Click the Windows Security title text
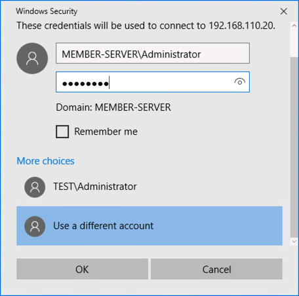Image resolution: width=299 pixels, height=296 pixels. pyautogui.click(x=47, y=11)
